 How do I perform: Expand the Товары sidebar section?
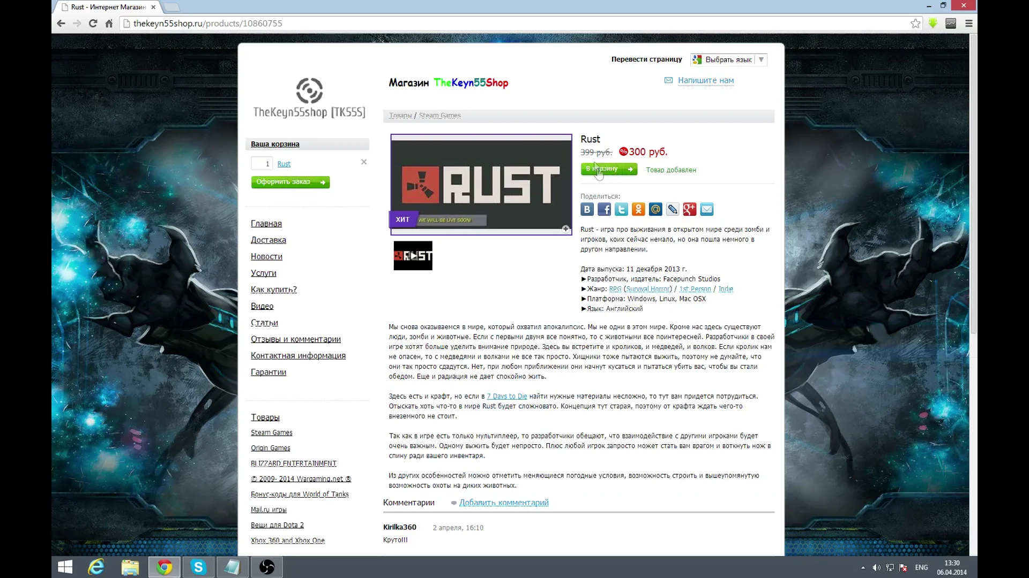[x=266, y=417]
